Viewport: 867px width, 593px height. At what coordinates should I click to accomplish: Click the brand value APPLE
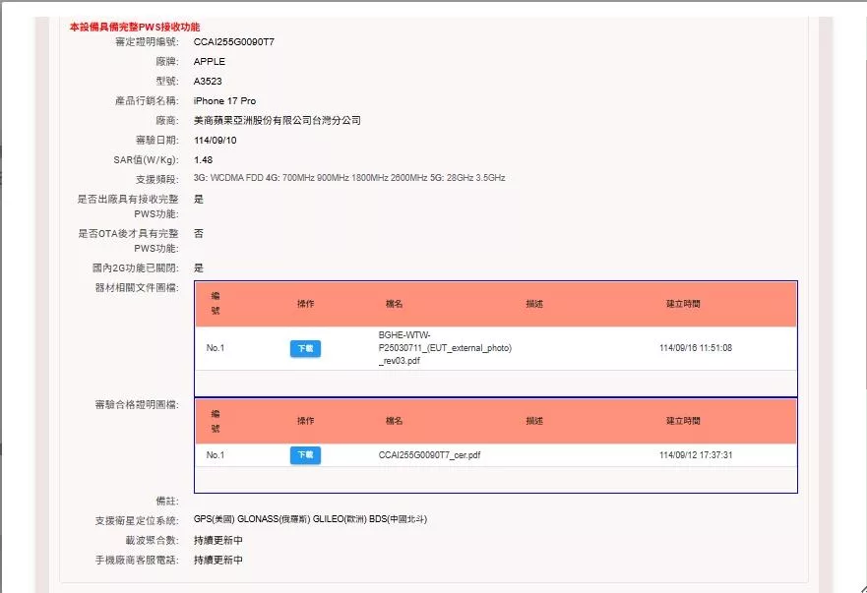[x=210, y=62]
